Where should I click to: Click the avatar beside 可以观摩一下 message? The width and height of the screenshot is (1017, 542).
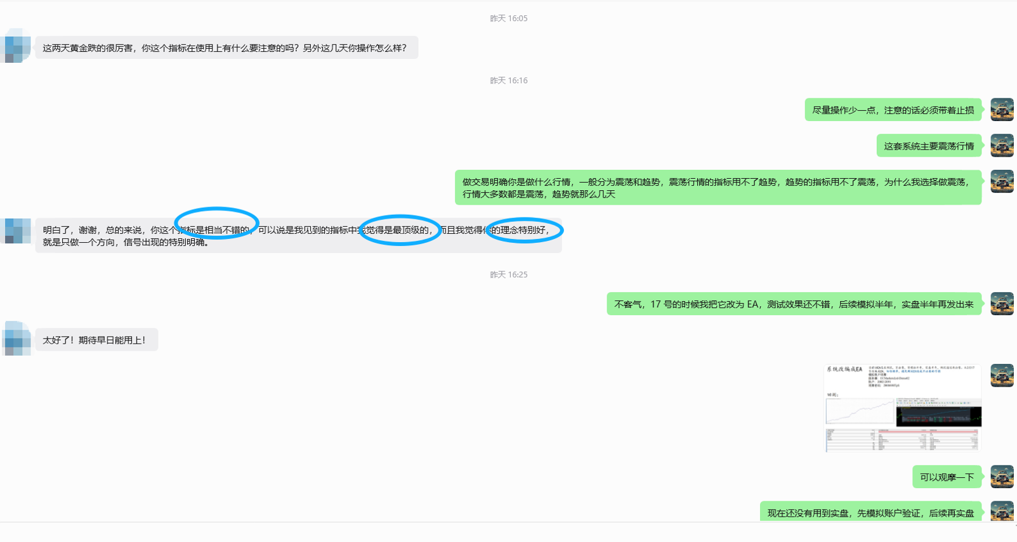pyautogui.click(x=1002, y=477)
